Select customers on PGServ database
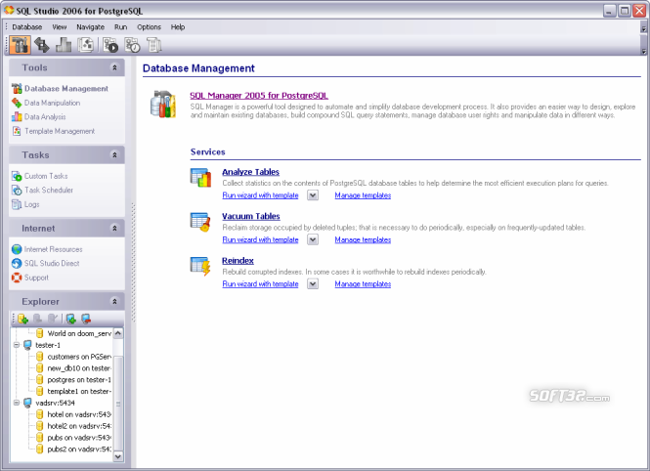 click(73, 357)
